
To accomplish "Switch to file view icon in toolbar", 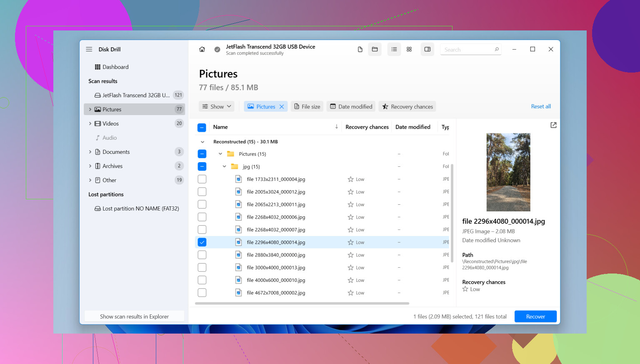I will pos(360,49).
